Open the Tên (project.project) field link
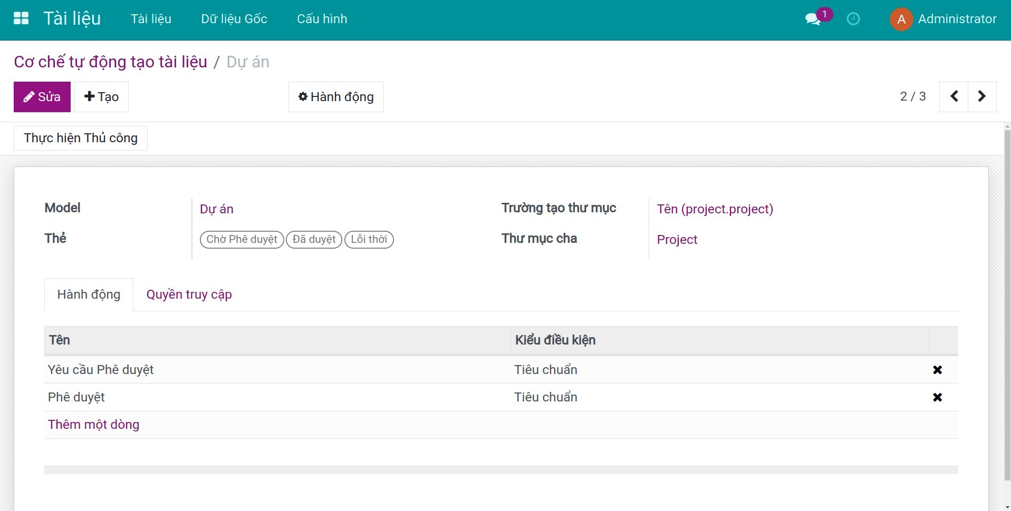 [715, 209]
